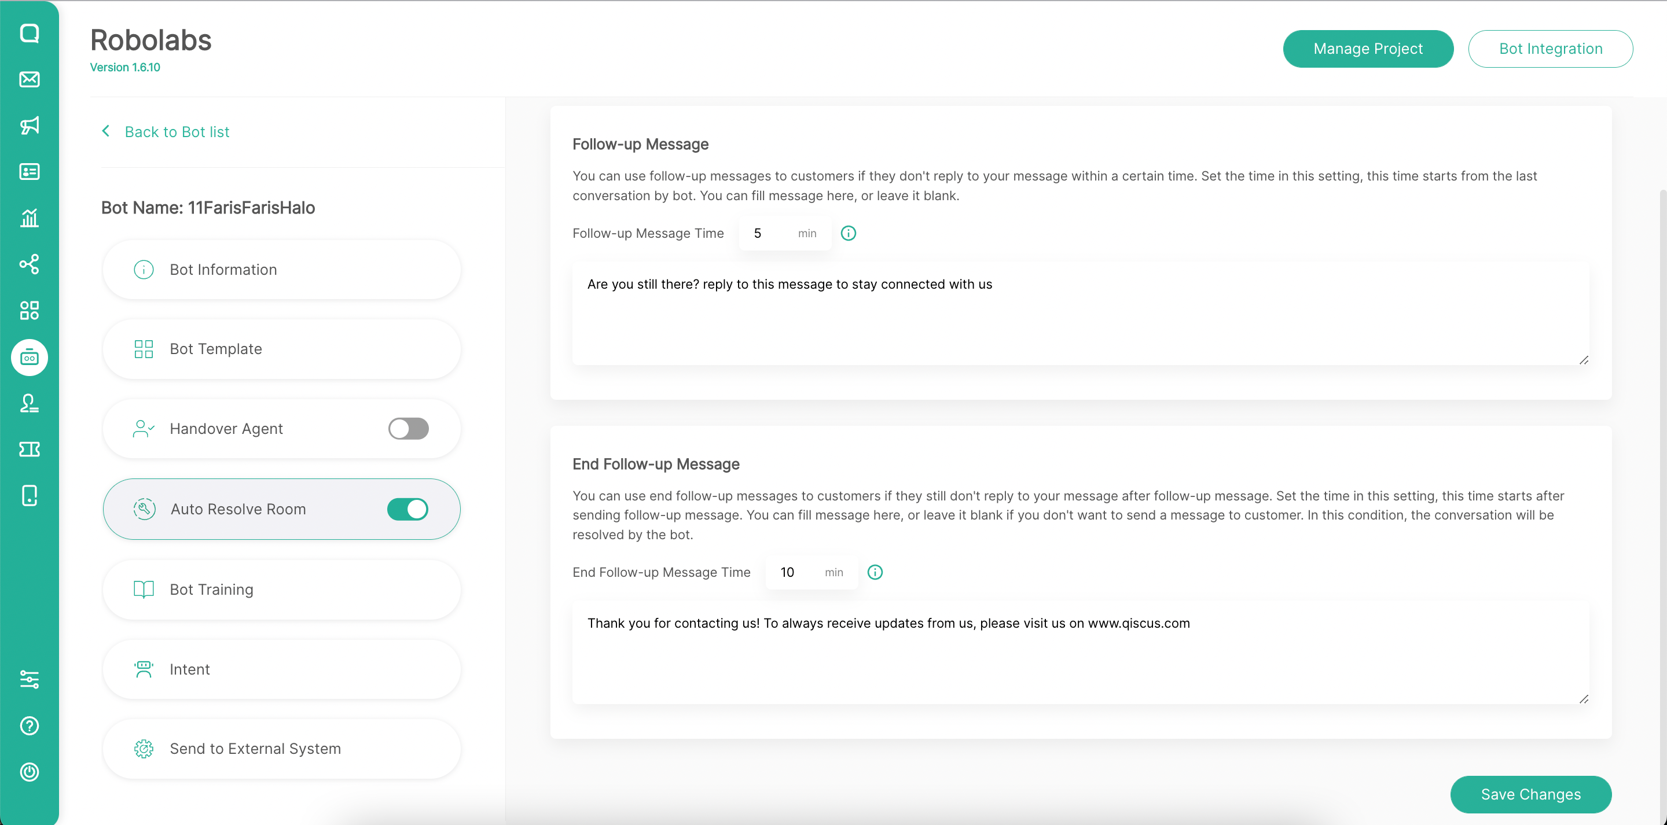Open the megaphone broadcast sidebar icon
This screenshot has height=825, width=1667.
(29, 126)
